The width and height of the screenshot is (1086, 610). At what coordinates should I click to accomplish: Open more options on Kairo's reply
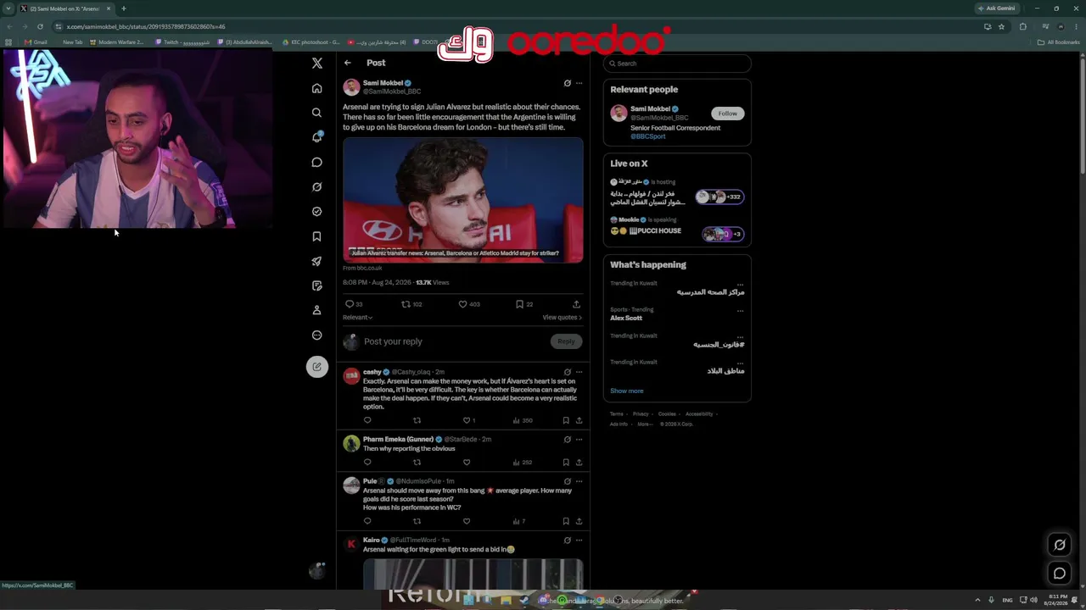tap(579, 540)
